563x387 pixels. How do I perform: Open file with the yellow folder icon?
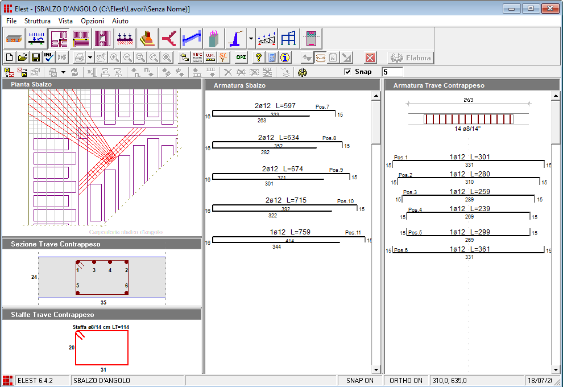tap(22, 57)
